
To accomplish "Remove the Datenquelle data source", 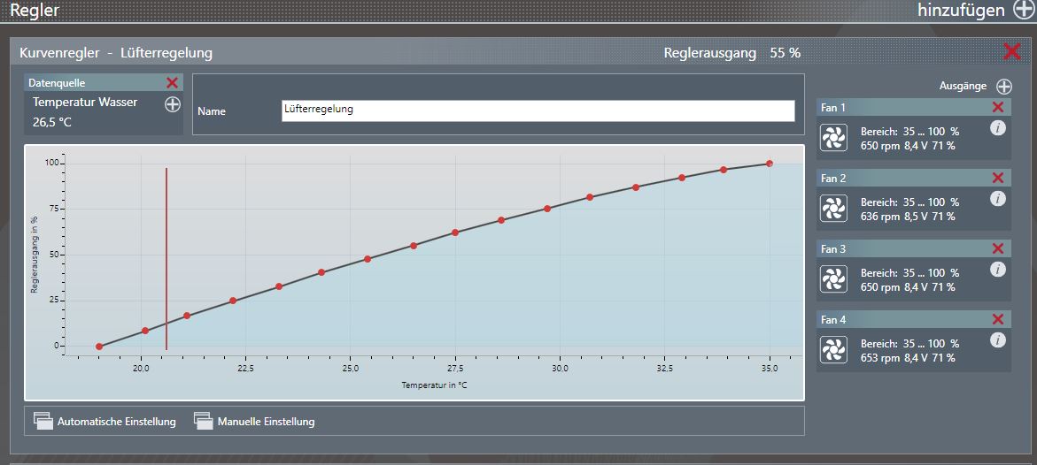I will [172, 82].
